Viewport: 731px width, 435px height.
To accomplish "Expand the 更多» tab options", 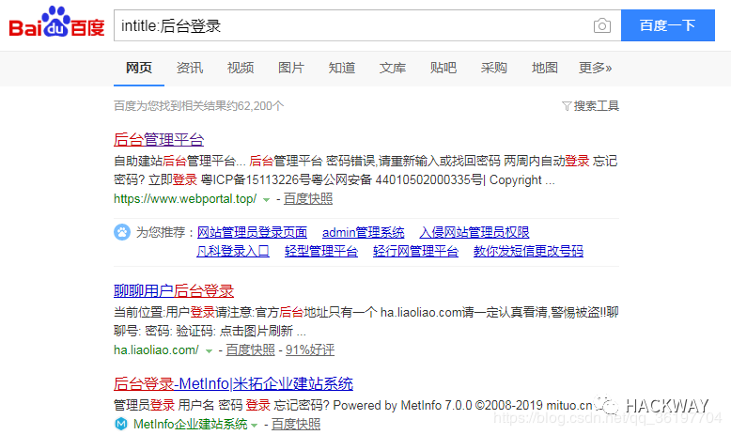I will coord(596,68).
